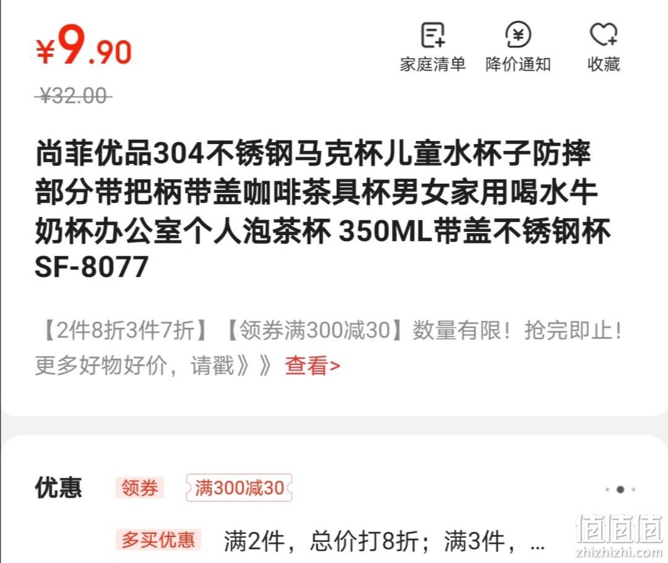668x563 pixels.
Task: Click the 收藏 text label
Action: [604, 64]
